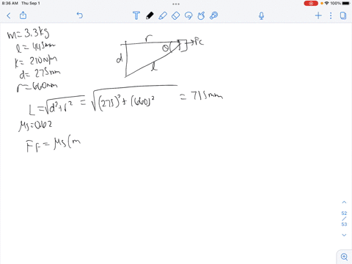The image size is (352, 264).
Task: Open the ruler and tape tool
Action: [x=214, y=15]
